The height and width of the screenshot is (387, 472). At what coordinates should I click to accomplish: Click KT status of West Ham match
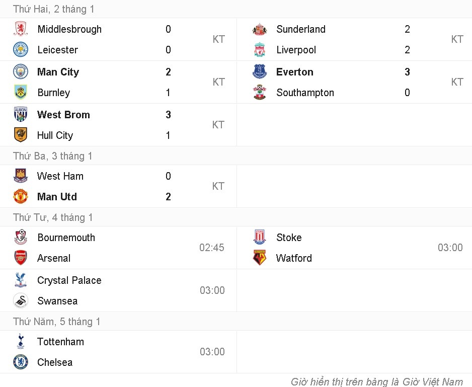pos(218,186)
